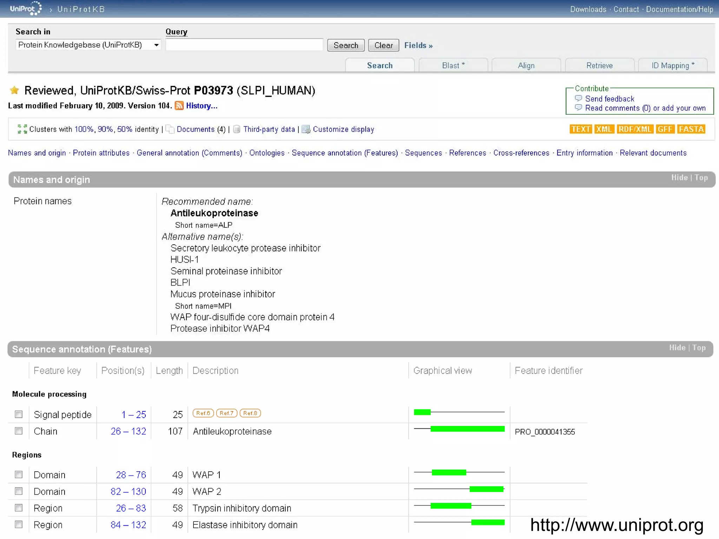Jump to Cross-references section
Screen dimensions: 719x539
(x=521, y=153)
